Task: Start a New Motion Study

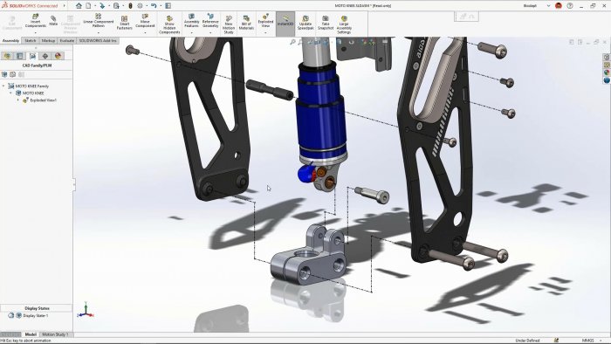Action: coord(229,24)
